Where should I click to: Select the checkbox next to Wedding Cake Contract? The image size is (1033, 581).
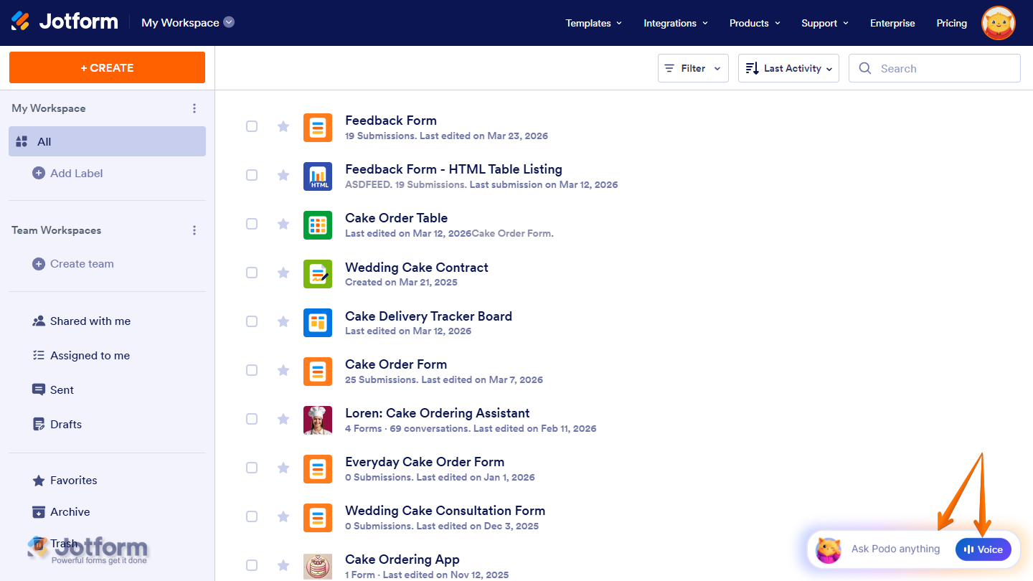(x=252, y=273)
